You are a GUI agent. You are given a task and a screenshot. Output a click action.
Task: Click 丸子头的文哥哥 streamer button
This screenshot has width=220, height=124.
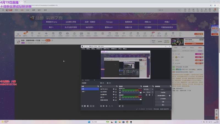click(x=71, y=27)
